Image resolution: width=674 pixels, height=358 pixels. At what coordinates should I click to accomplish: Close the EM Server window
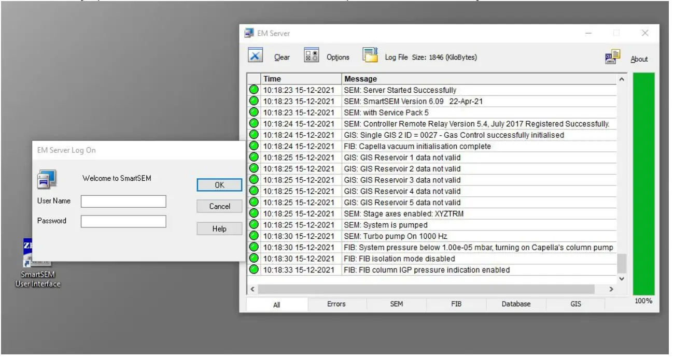[x=645, y=33]
